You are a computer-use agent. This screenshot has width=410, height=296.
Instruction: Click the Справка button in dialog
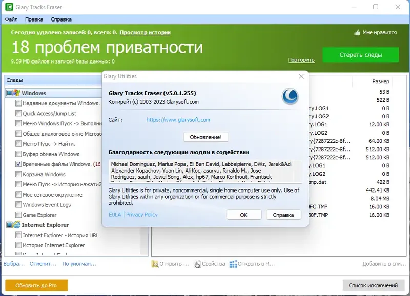(283, 215)
